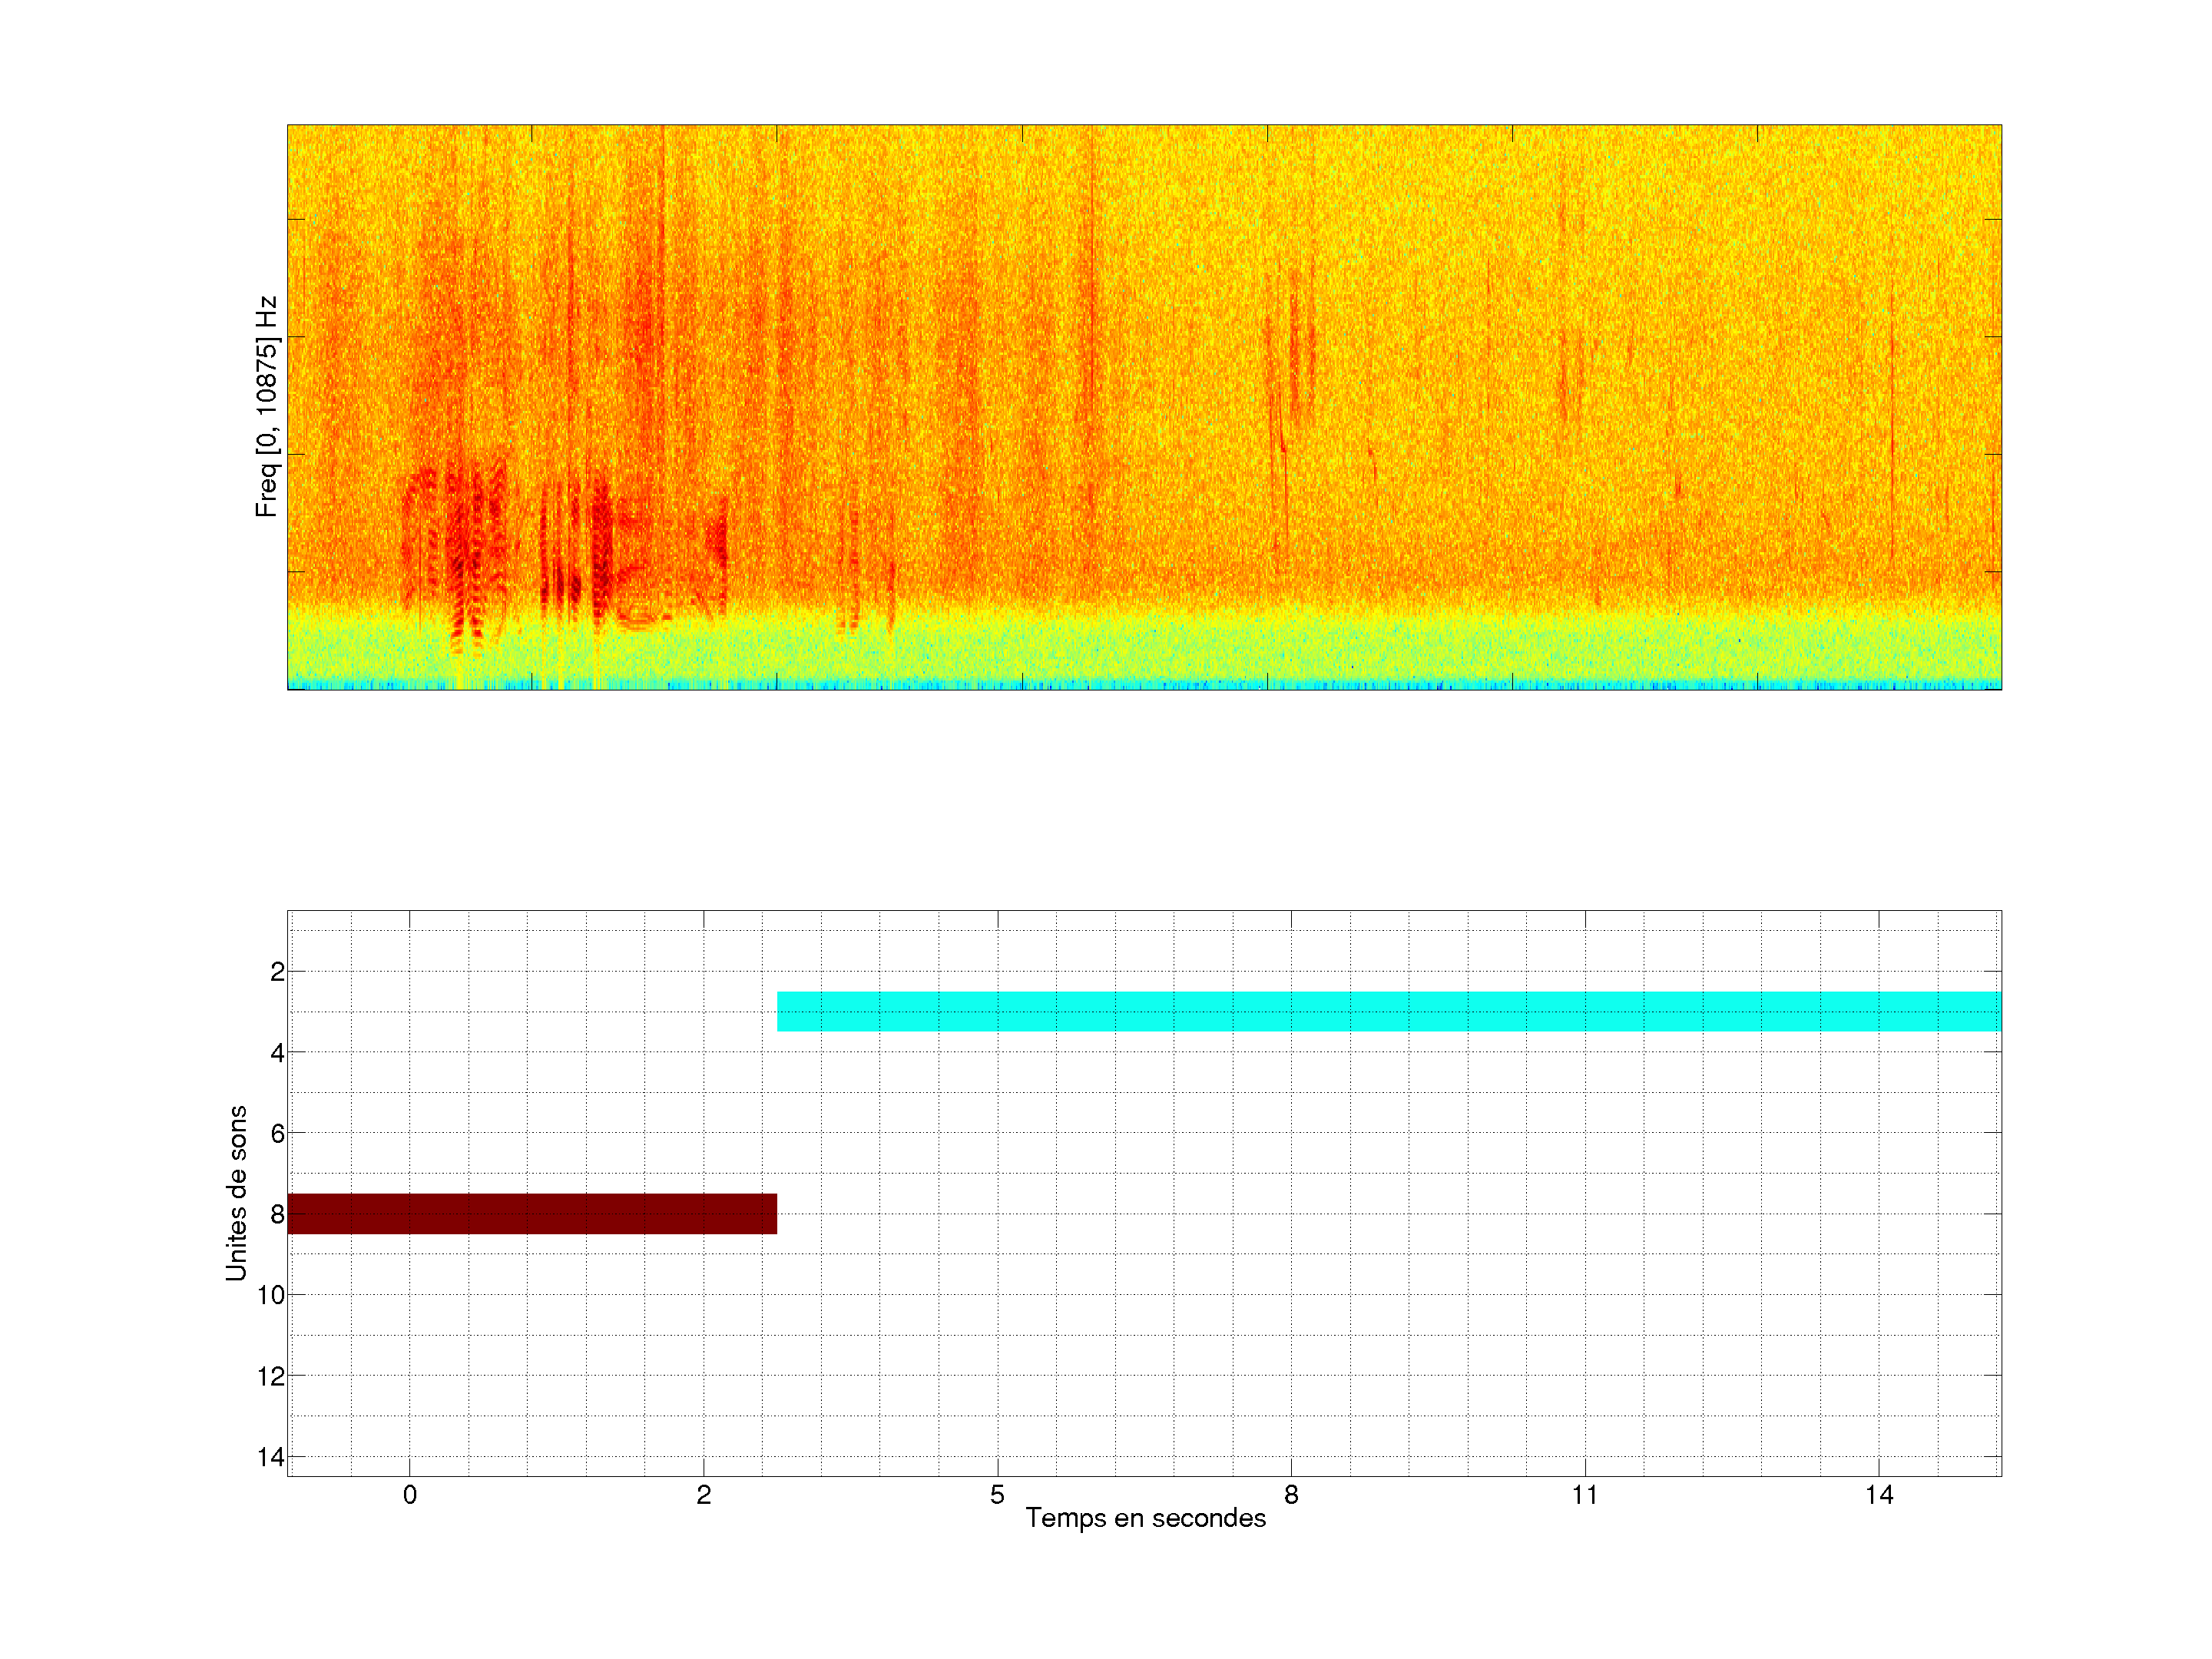The width and height of the screenshot is (2212, 1659).
Task: Click the x-axis tick label '8'
Action: 1291,1495
